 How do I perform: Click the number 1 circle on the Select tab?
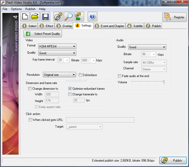pos(25,26)
